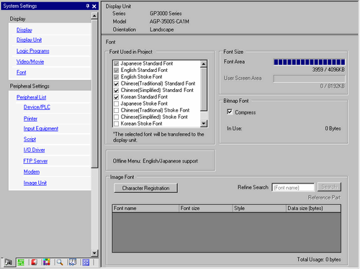Open the green address grid tab
The height and width of the screenshot is (269, 360).
pos(21,263)
